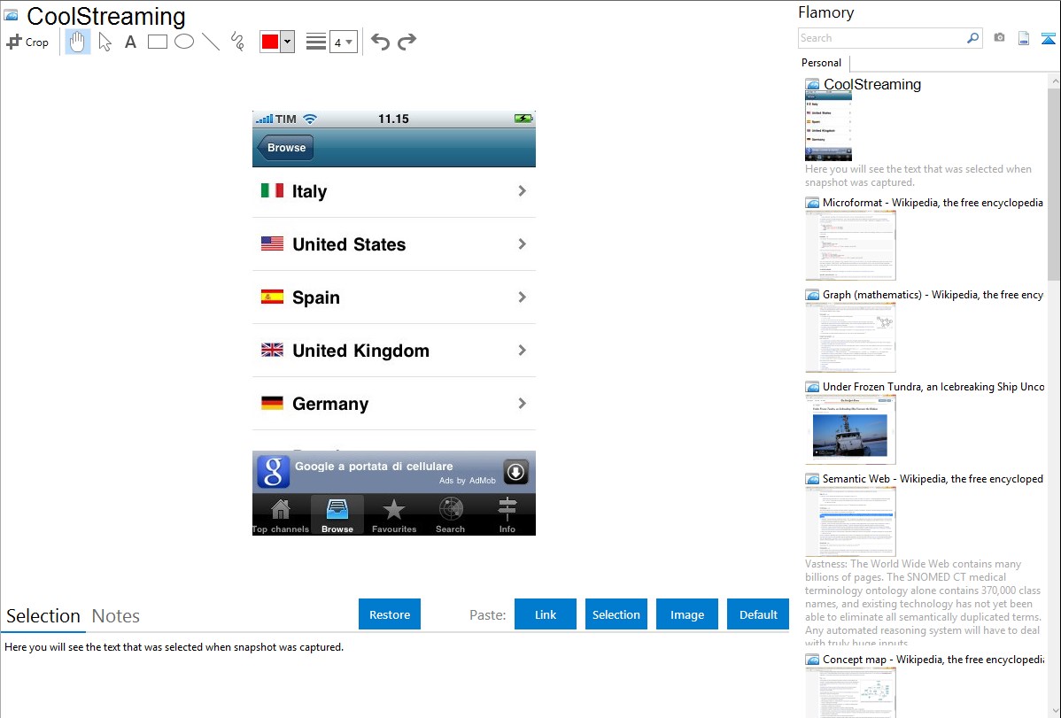Redo the last undone action

pyautogui.click(x=407, y=42)
